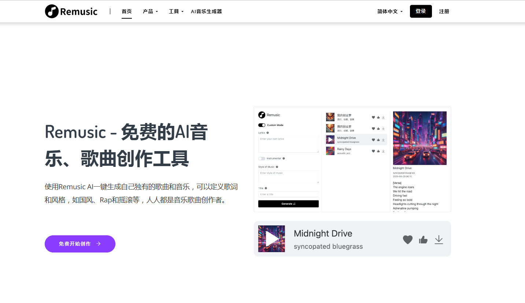
Task: Click the lyric 'Headlights cutting through the night'
Action: coord(415,204)
